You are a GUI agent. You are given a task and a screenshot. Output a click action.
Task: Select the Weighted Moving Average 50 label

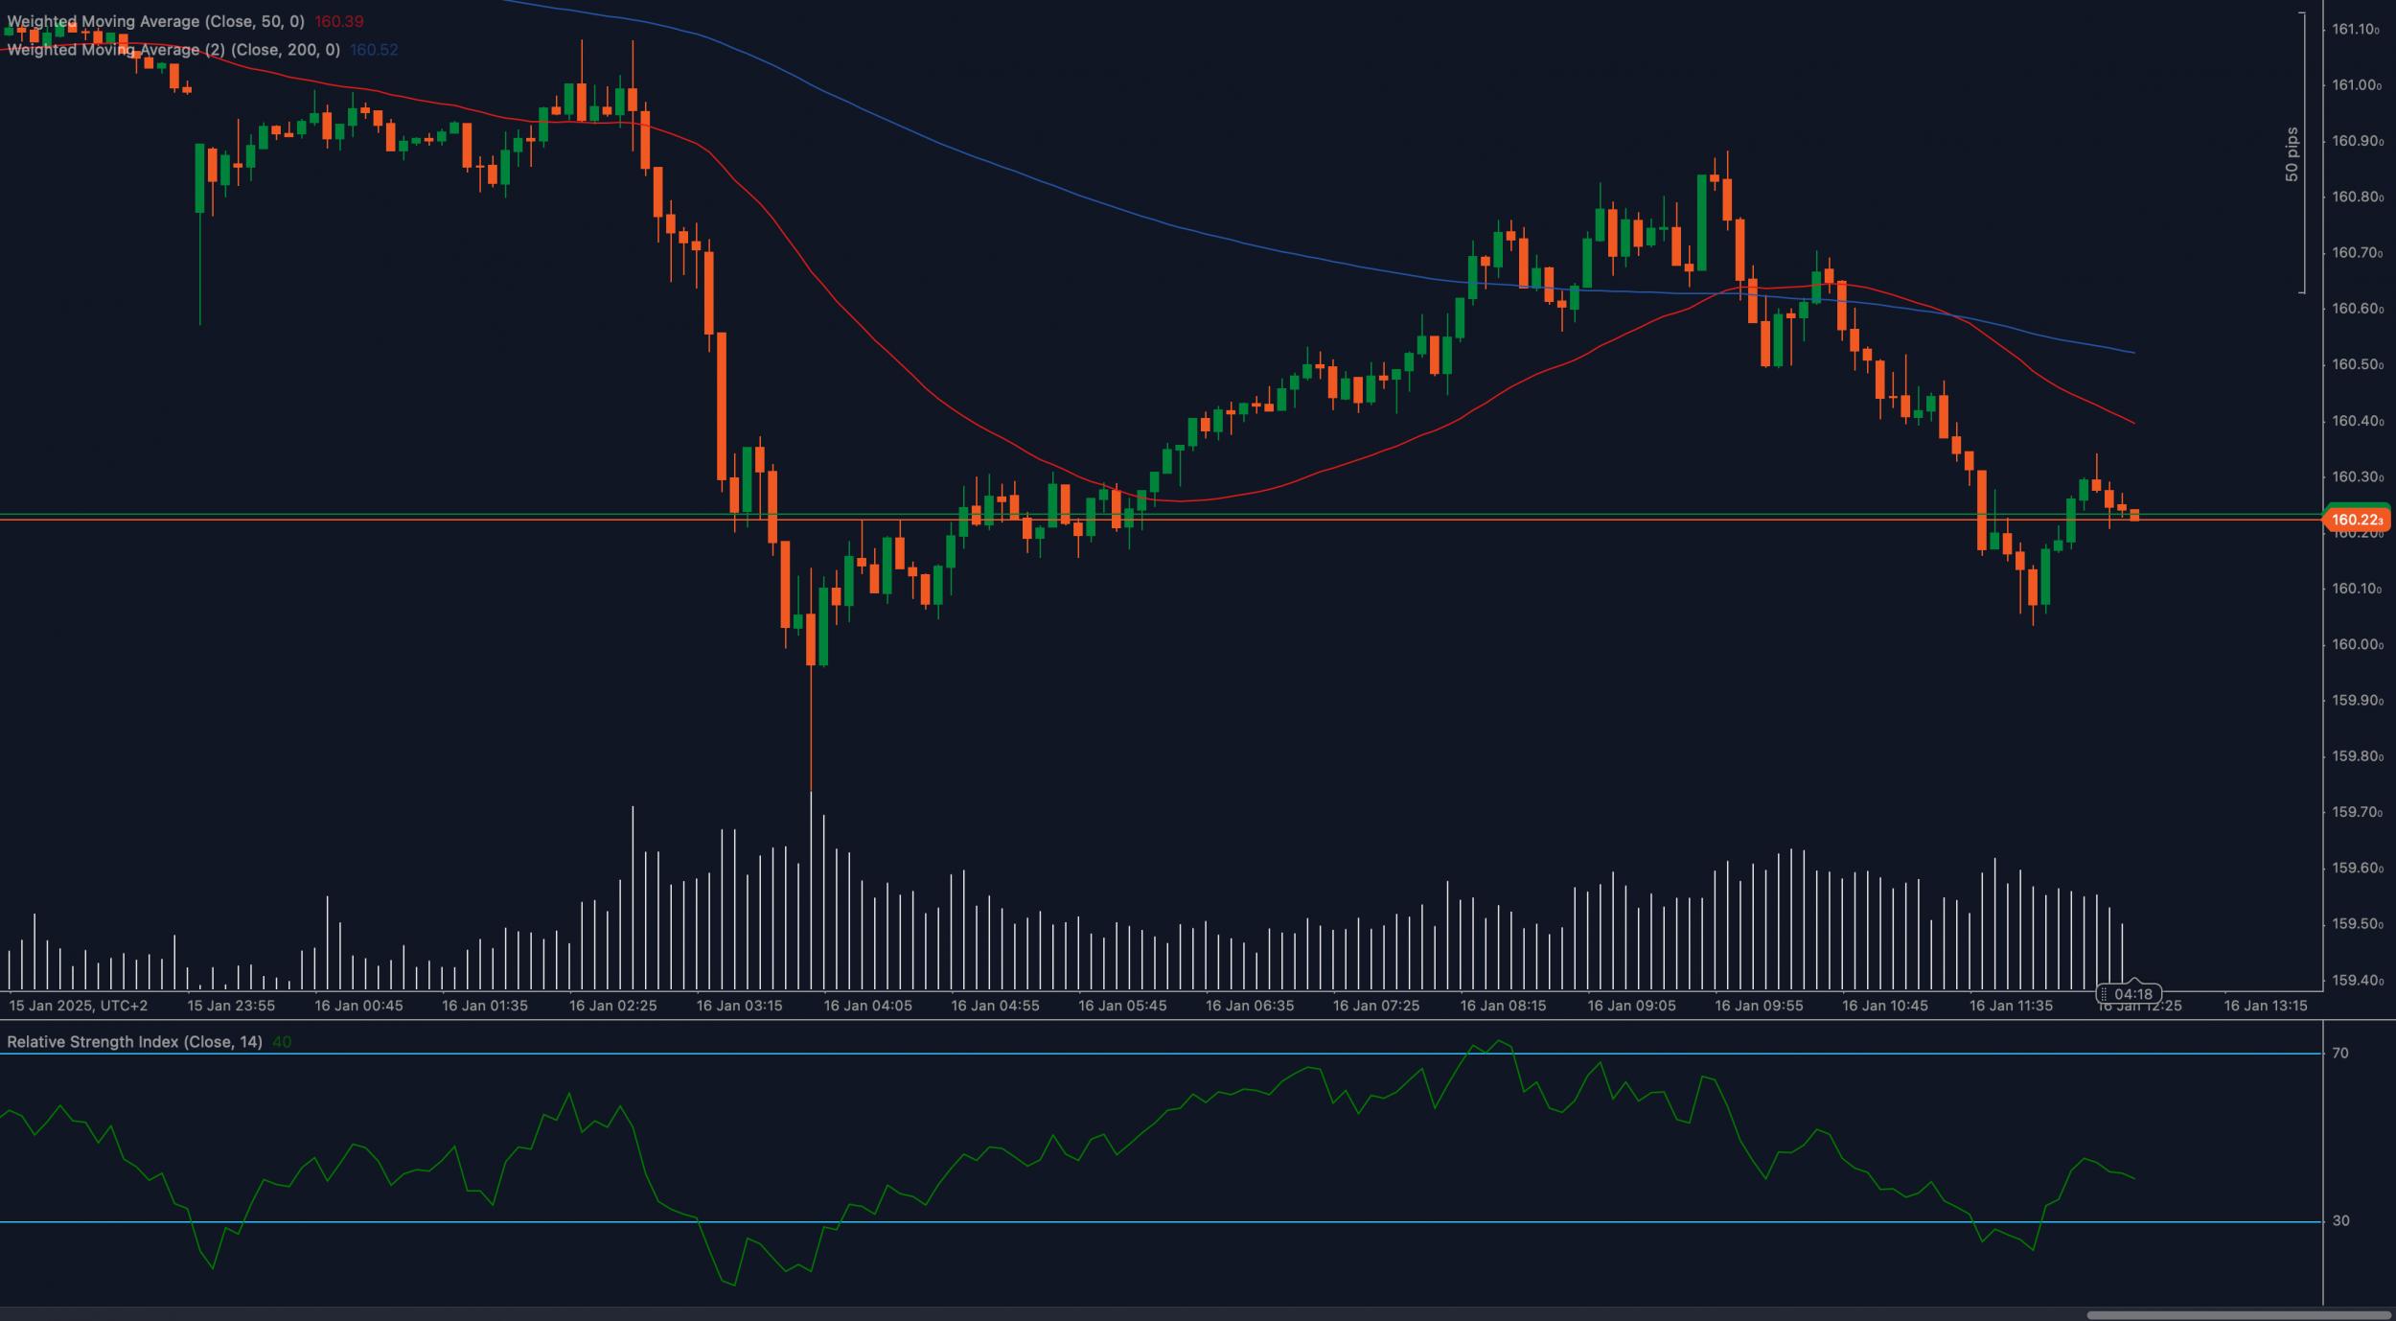156,21
